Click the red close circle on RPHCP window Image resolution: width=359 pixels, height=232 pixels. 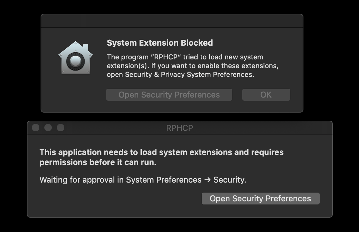[36, 128]
